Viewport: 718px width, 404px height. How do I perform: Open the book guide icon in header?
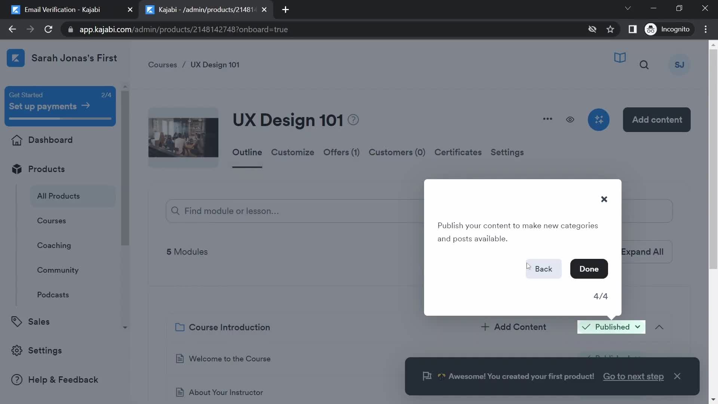[620, 58]
